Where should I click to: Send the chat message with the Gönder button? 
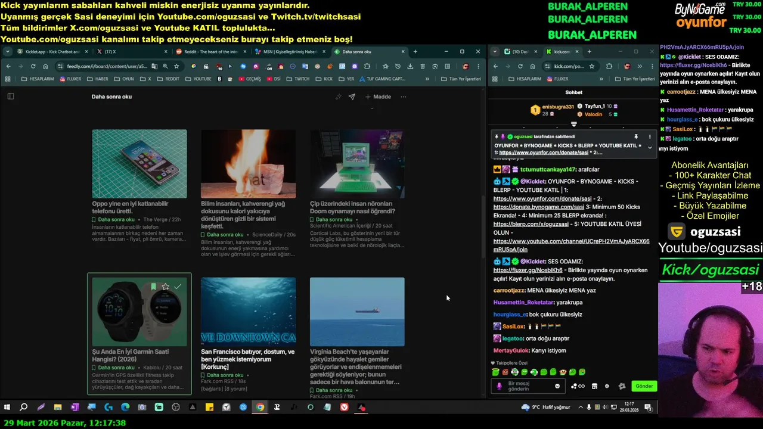pyautogui.click(x=644, y=386)
